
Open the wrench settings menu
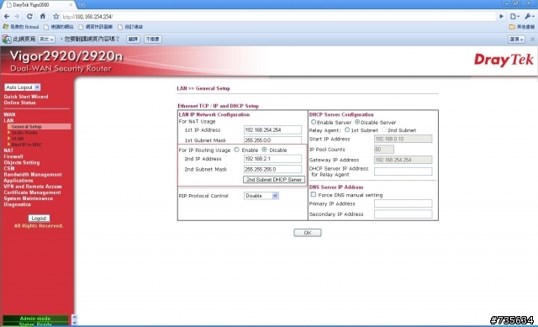530,16
